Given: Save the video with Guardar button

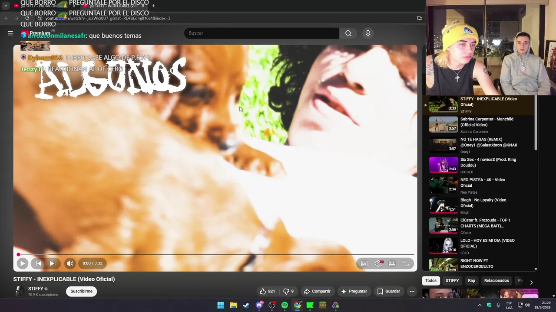Looking at the screenshot, I should click(389, 291).
